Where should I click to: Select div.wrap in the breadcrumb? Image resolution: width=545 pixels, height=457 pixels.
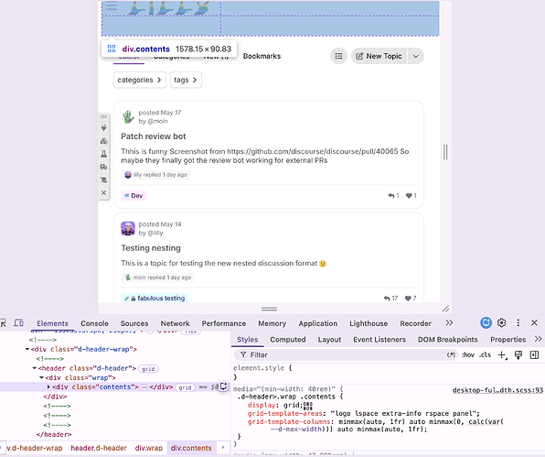point(149,448)
